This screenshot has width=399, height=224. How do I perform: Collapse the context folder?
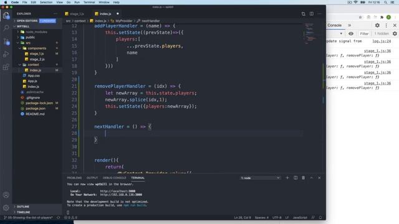33,65
